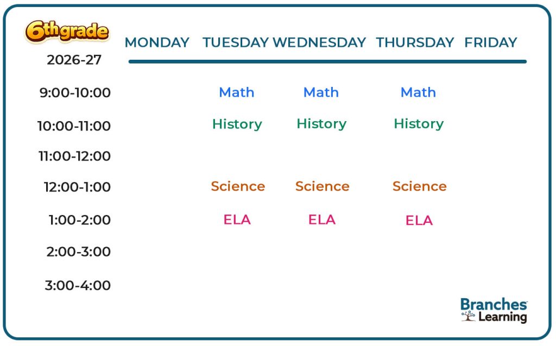This screenshot has width=556, height=346.
Task: Select the TUESDAY column header
Action: pos(236,42)
